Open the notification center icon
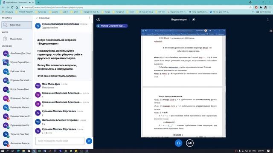 (x=268, y=151)
